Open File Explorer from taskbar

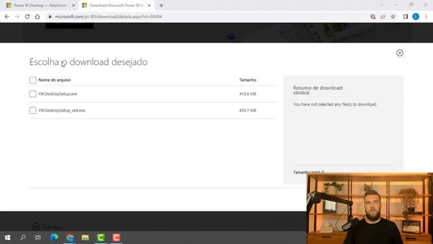[85, 237]
